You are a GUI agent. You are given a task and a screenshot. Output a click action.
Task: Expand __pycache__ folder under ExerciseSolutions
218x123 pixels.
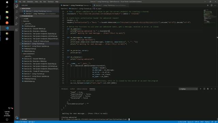(x=40, y=56)
